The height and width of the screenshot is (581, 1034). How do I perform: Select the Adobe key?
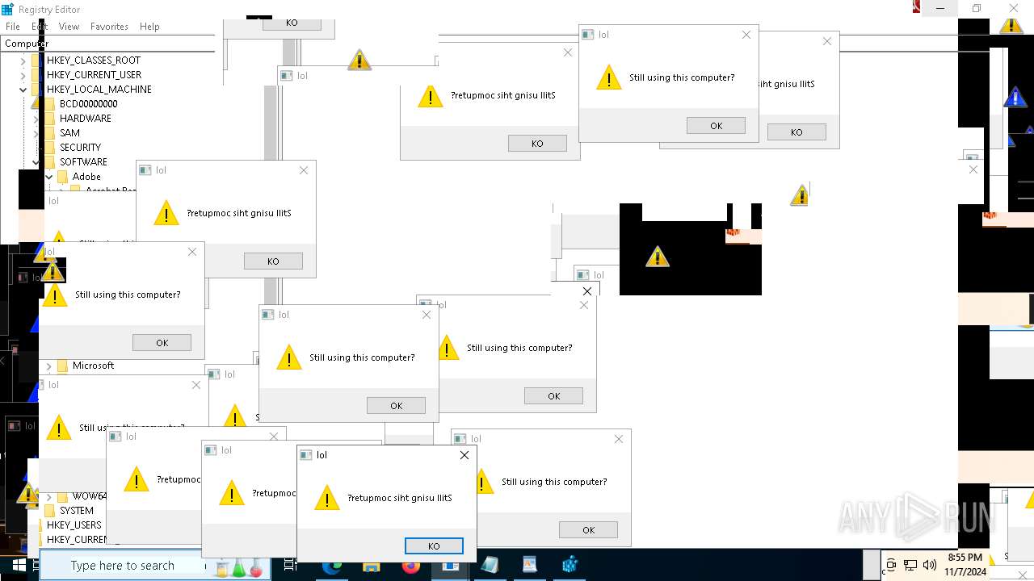(x=86, y=177)
